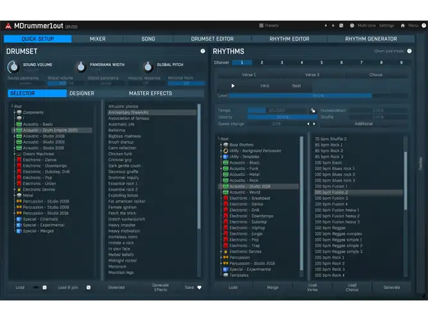Expand Components node in drumset tree
This screenshot has width=428, height=321.
[x=15, y=112]
